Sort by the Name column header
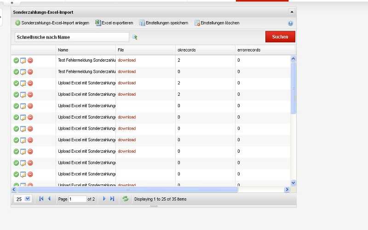This screenshot has width=368, height=230. click(x=86, y=50)
